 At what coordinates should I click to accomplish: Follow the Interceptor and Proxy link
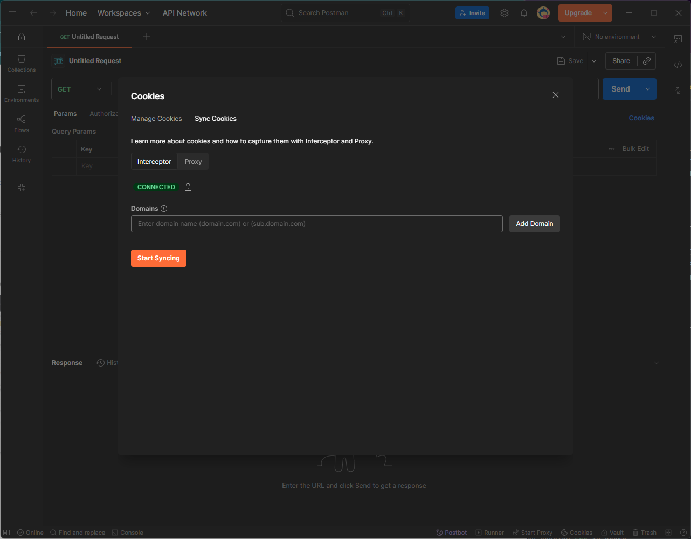tap(339, 141)
